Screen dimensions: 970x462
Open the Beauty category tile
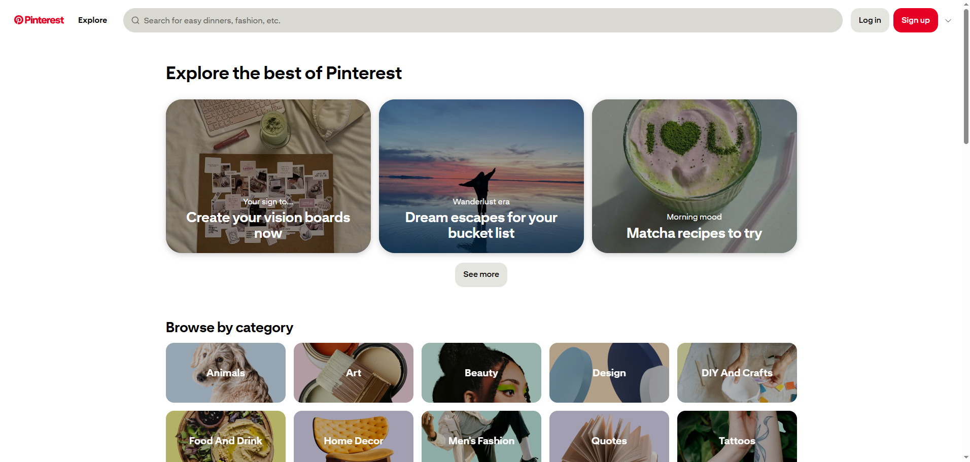pos(481,373)
